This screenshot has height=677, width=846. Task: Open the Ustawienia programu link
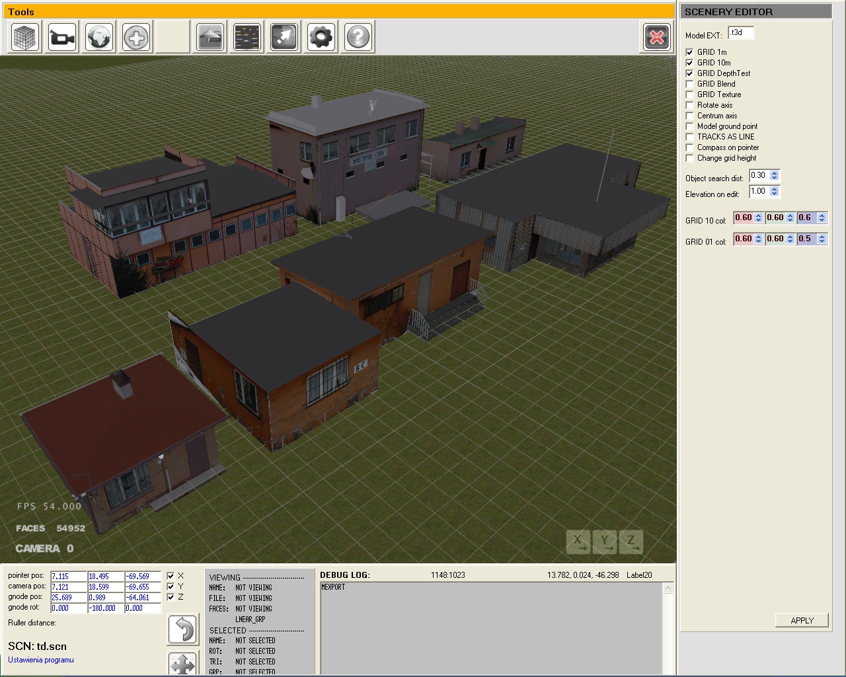click(41, 660)
